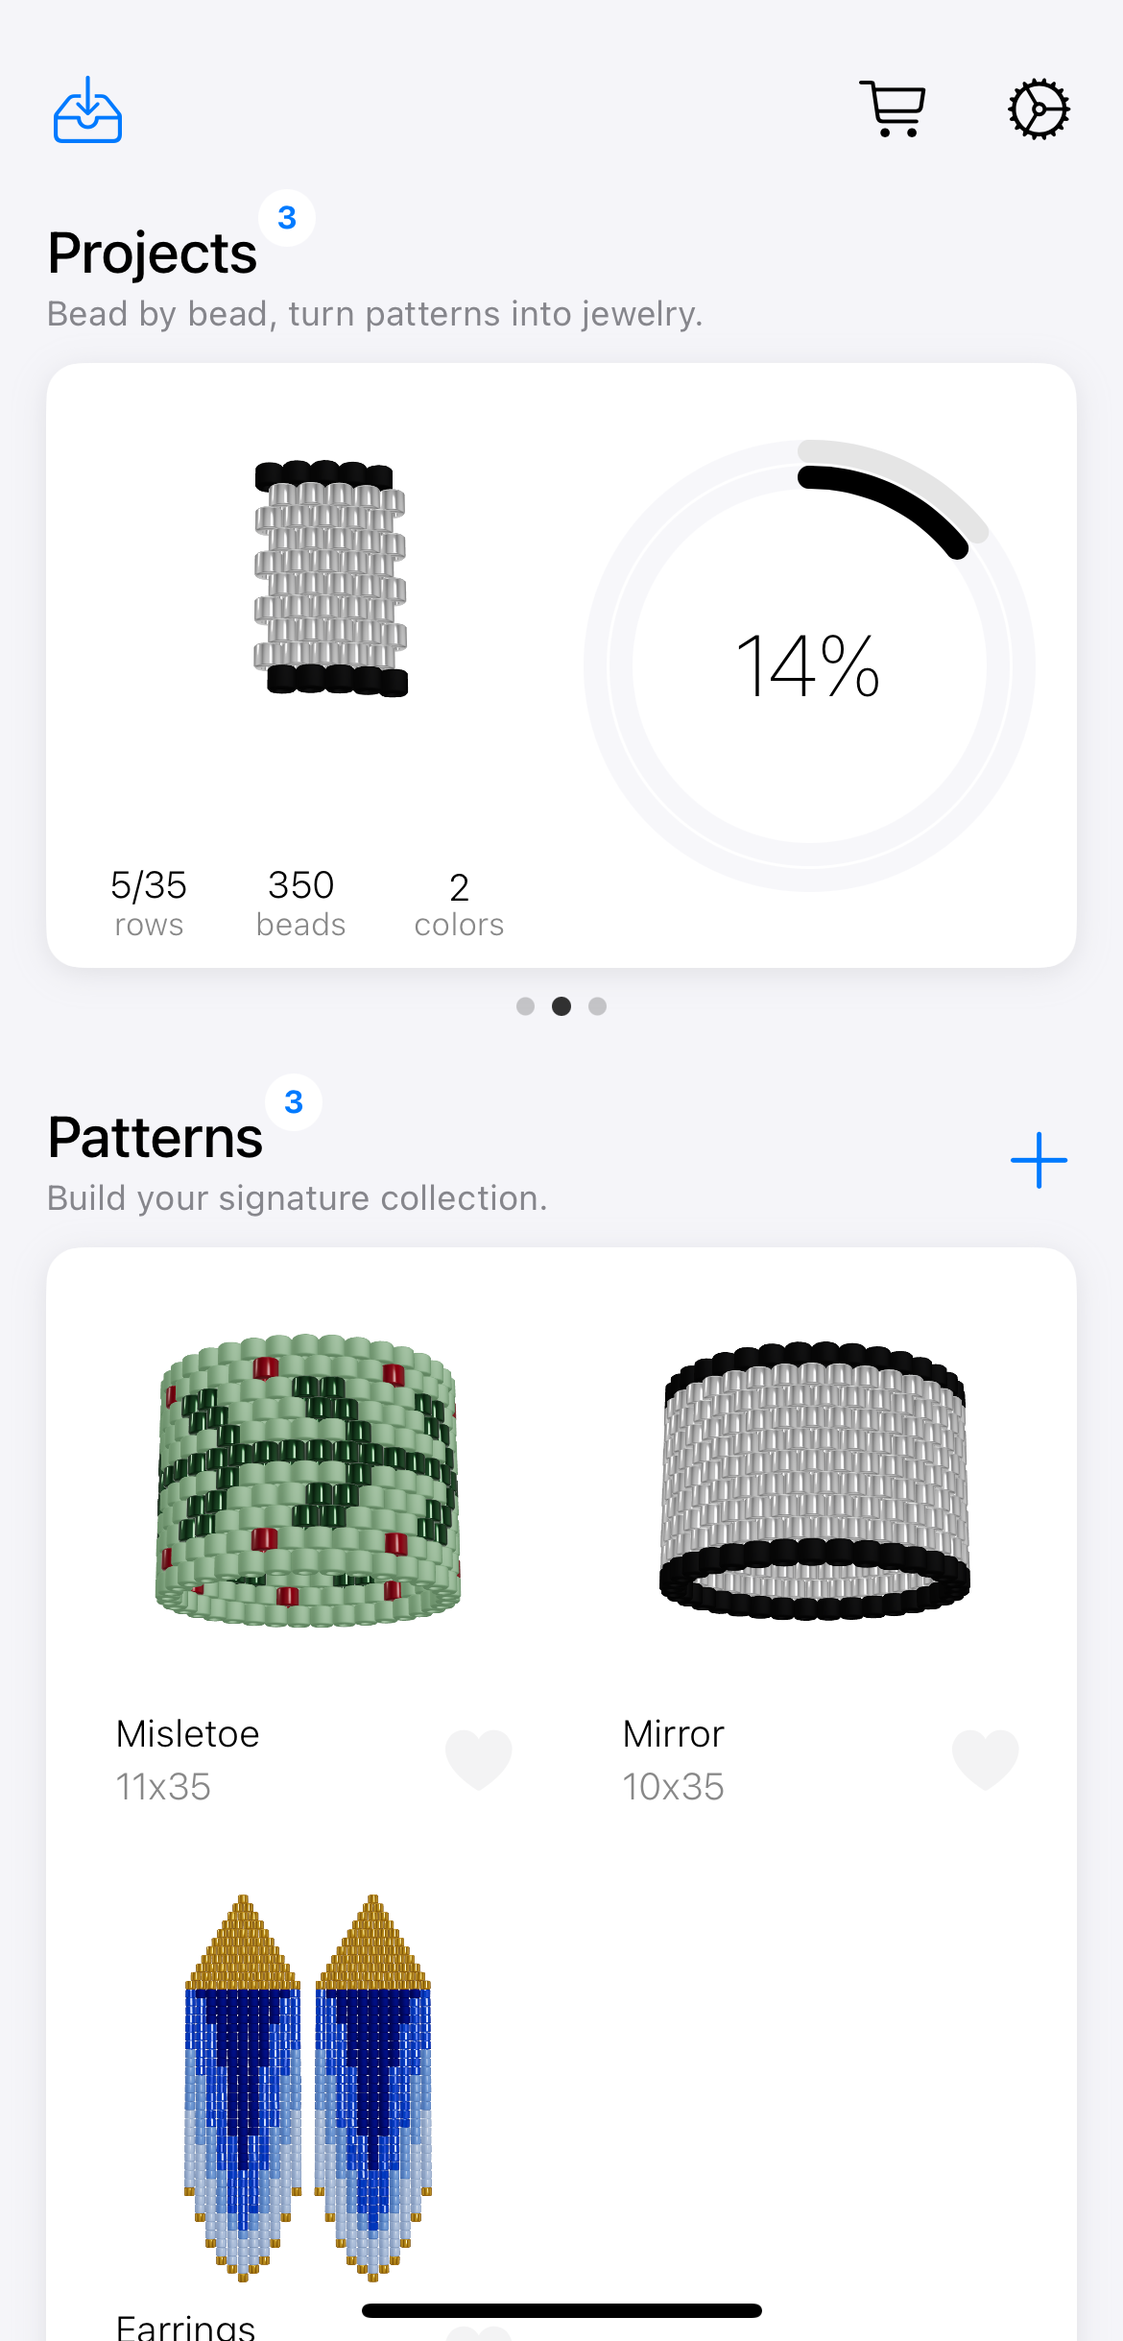1123x2341 pixels.
Task: Select the Misletoe pattern title
Action: (188, 1734)
